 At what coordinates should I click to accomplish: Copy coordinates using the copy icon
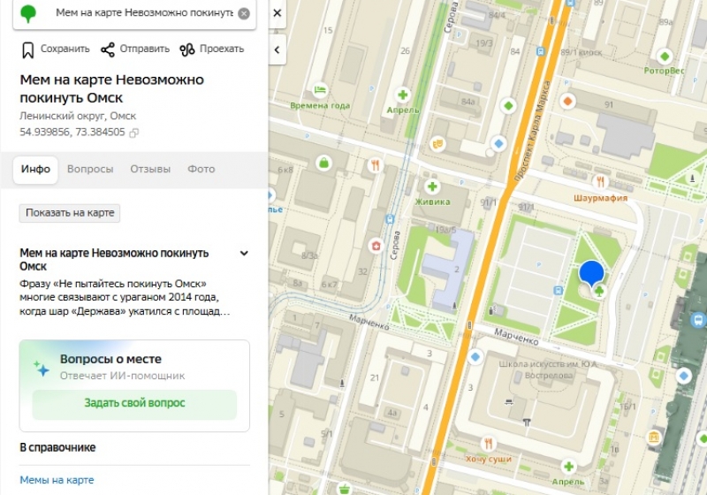(x=133, y=133)
